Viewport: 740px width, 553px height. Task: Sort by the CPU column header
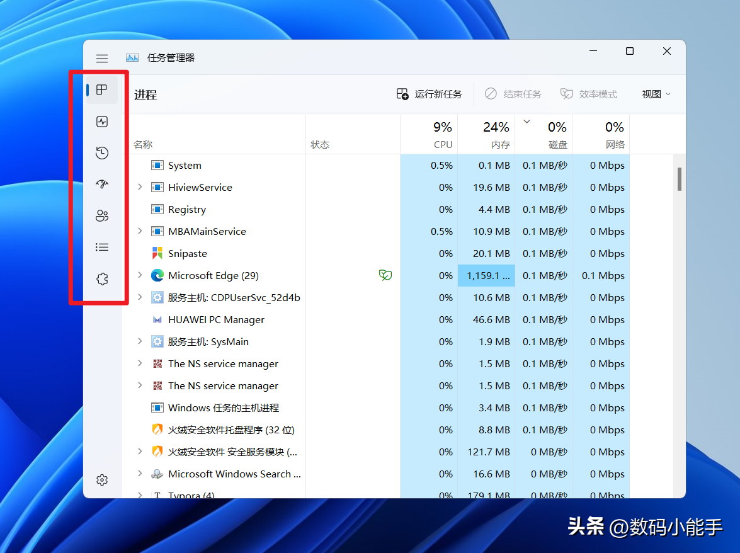coord(429,135)
